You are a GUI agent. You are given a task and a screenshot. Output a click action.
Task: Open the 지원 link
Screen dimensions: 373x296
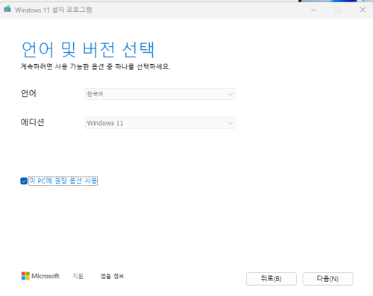pyautogui.click(x=78, y=276)
